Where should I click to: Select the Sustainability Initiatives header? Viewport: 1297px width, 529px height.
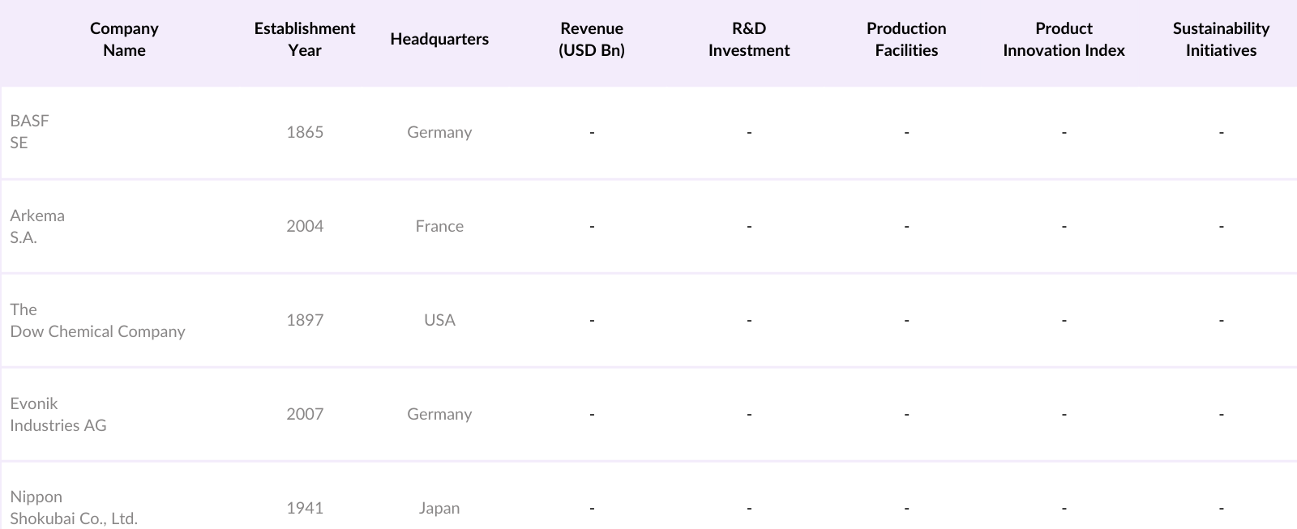click(1221, 39)
